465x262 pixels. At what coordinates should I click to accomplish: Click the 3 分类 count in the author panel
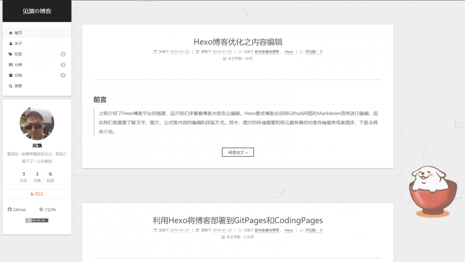(x=37, y=177)
